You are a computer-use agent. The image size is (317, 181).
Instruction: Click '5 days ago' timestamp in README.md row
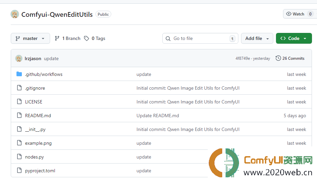coord(295,116)
